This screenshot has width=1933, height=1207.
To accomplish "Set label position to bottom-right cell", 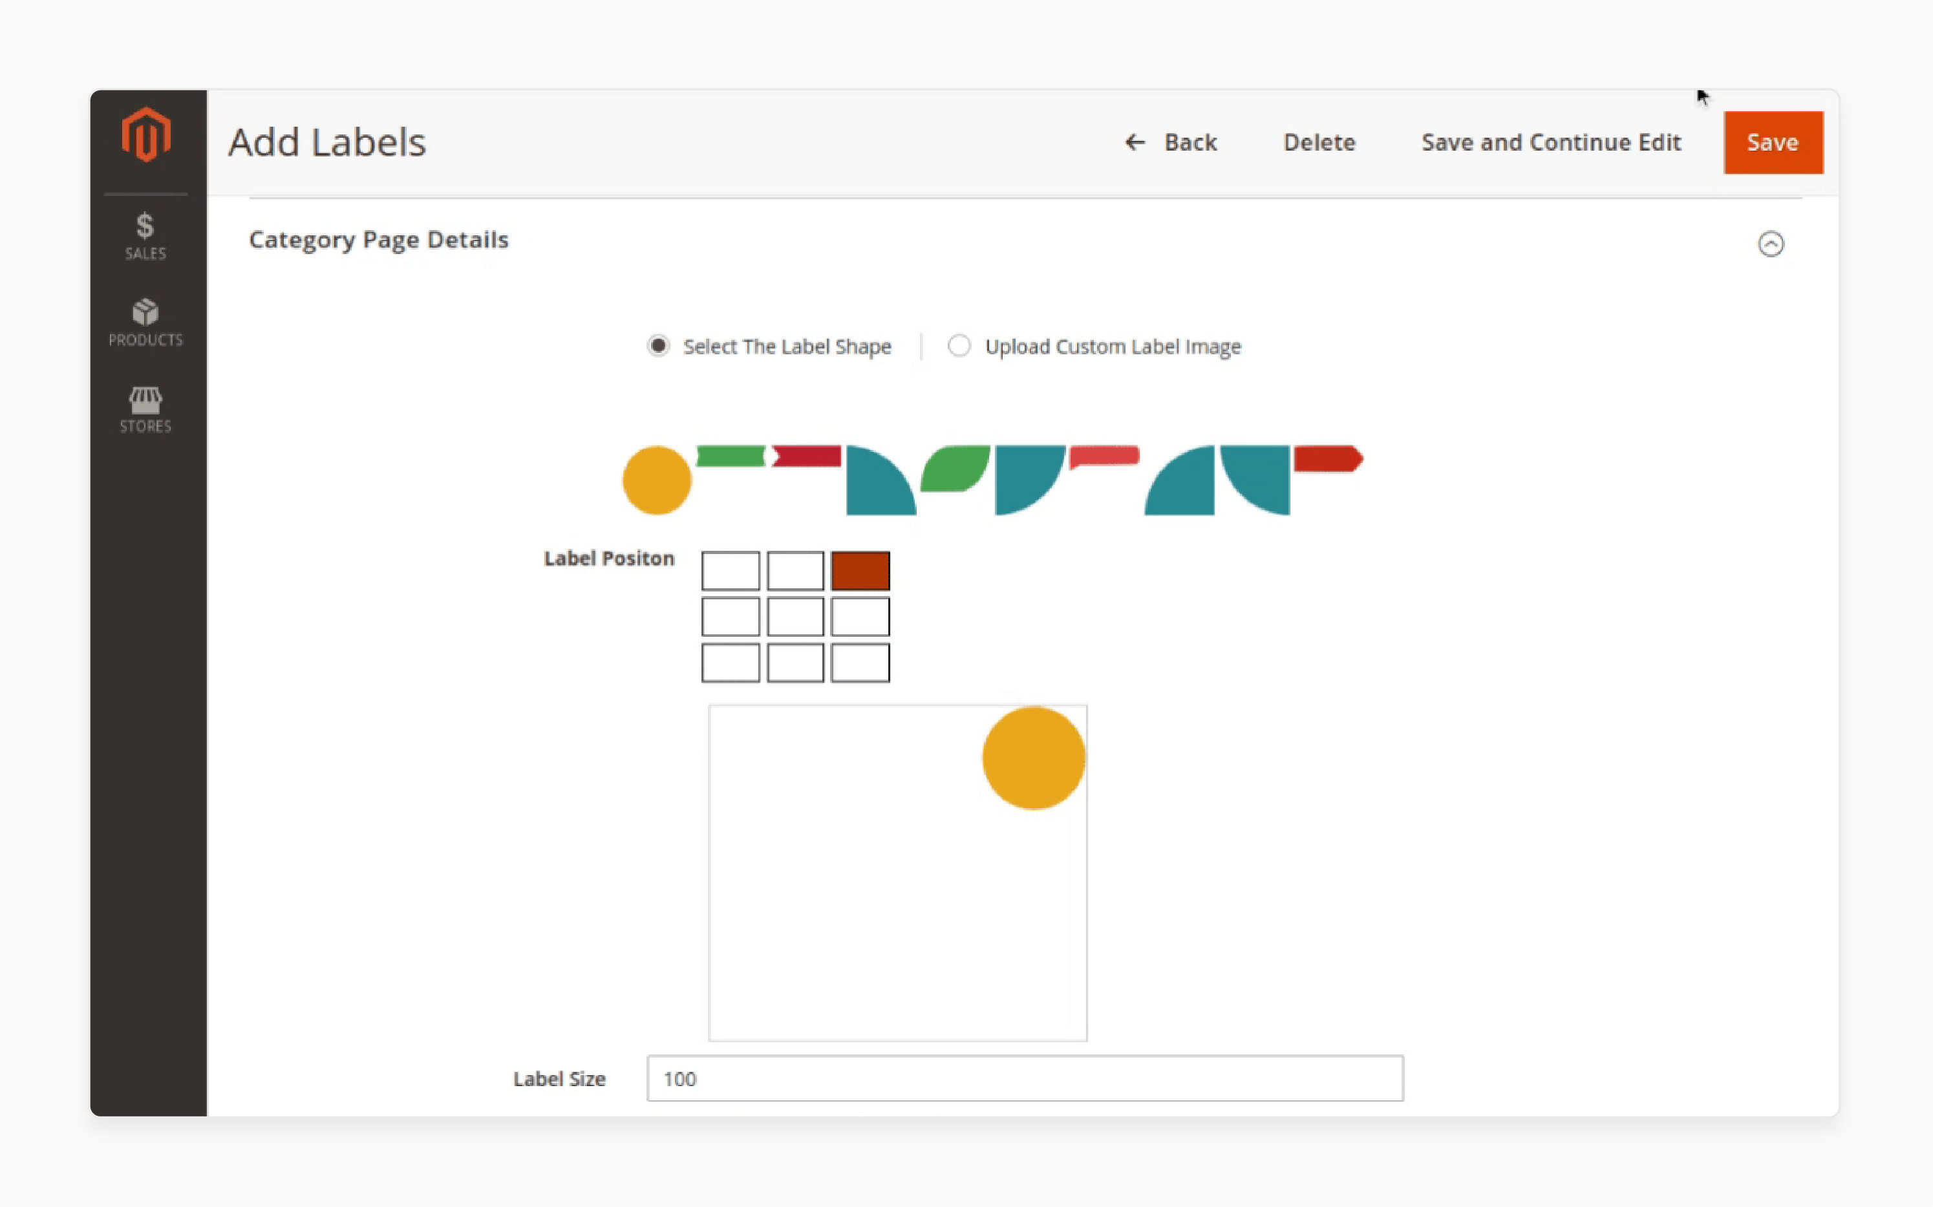I will point(860,663).
